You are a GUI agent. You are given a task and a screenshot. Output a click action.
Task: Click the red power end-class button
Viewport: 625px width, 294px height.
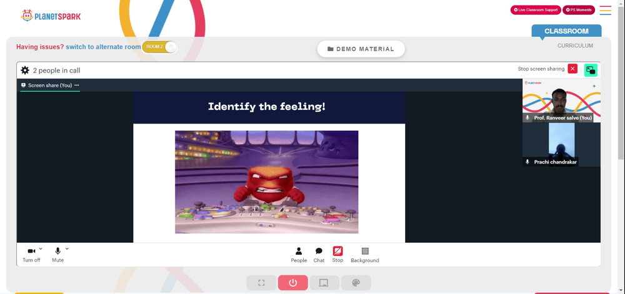(293, 283)
